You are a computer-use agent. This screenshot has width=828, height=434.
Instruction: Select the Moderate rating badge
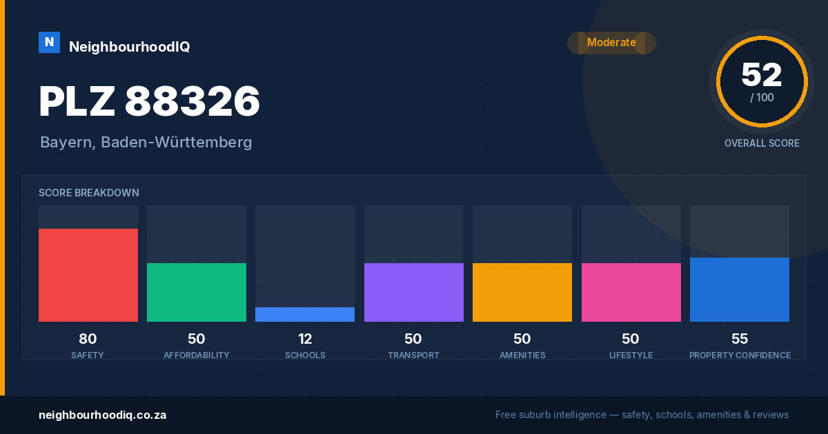[x=611, y=43]
